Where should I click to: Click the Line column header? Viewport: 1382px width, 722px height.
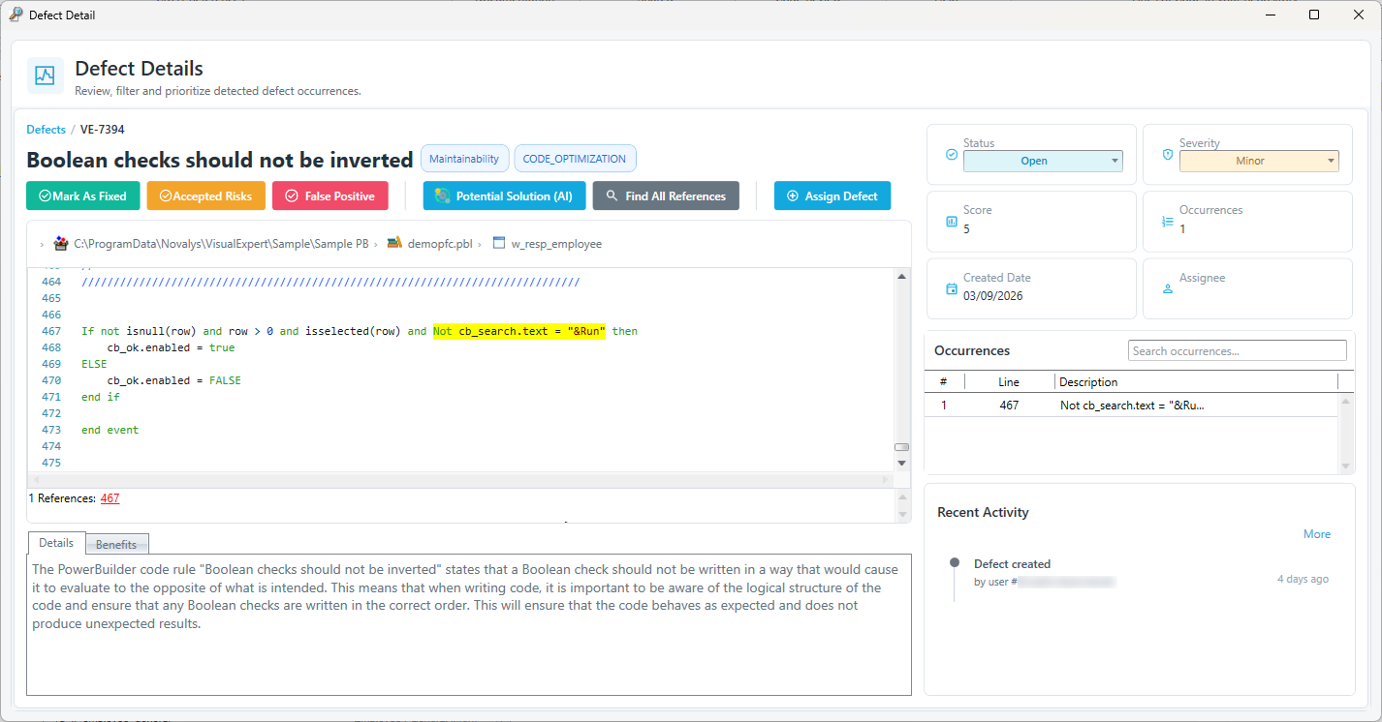(x=1009, y=381)
